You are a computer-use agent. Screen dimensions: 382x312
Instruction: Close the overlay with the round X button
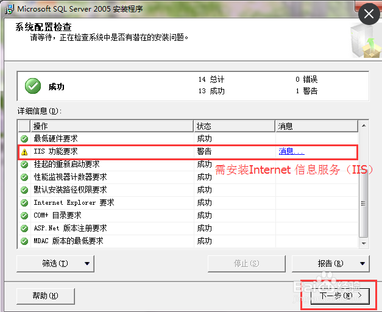369,14
